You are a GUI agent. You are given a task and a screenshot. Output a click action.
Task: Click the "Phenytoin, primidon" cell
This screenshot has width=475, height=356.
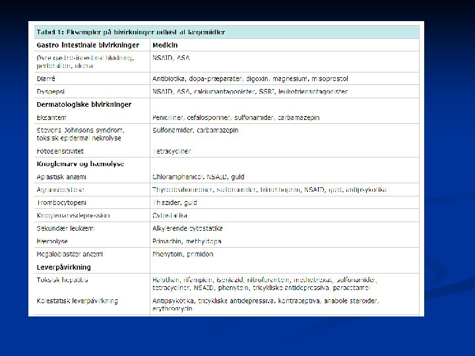coord(183,254)
